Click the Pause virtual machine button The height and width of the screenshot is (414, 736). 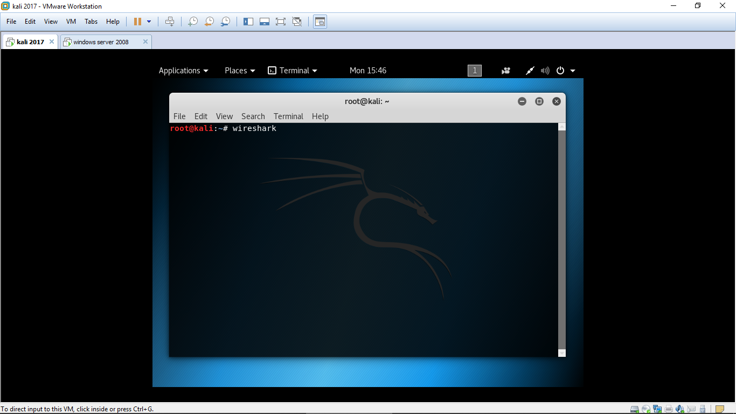(x=137, y=22)
